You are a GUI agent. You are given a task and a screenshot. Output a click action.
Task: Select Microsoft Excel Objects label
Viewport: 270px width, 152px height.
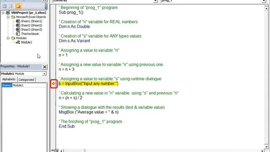pyautogui.click(x=31, y=17)
